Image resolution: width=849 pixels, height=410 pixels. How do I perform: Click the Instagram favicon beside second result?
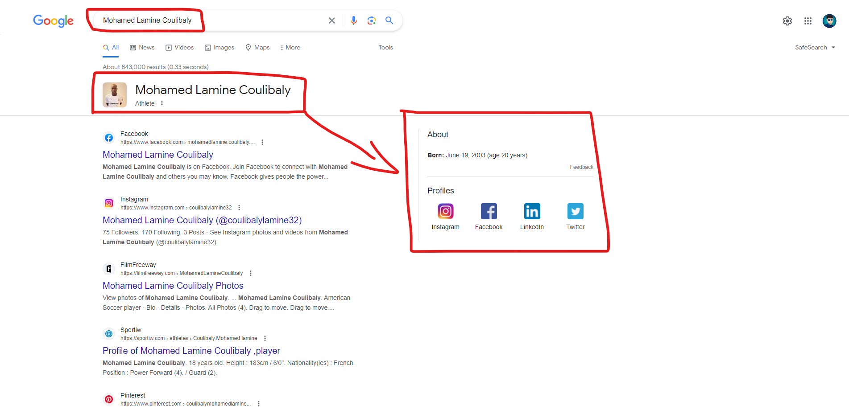109,203
